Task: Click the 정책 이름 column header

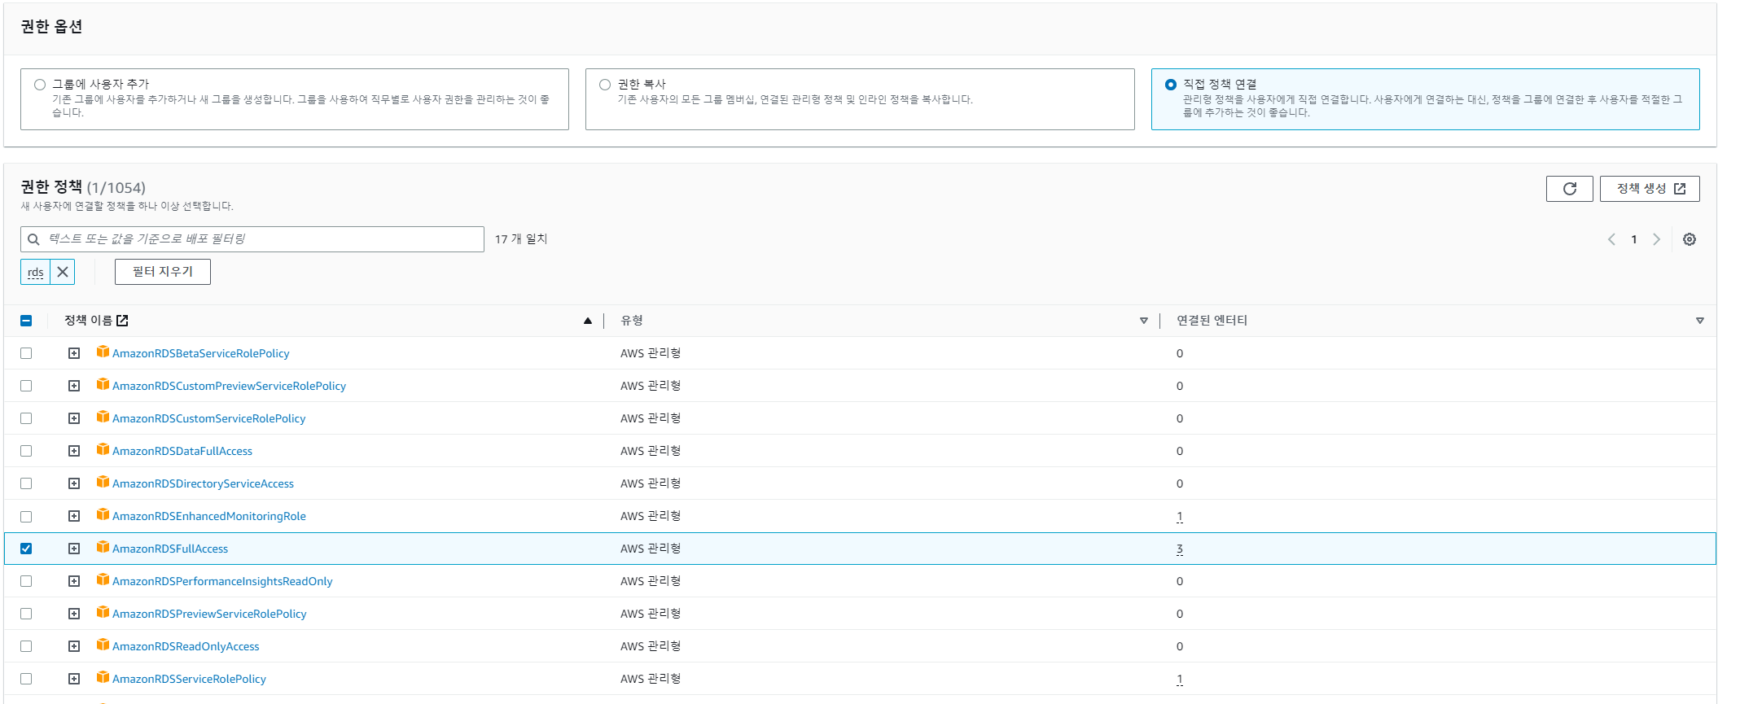Action: tap(88, 321)
